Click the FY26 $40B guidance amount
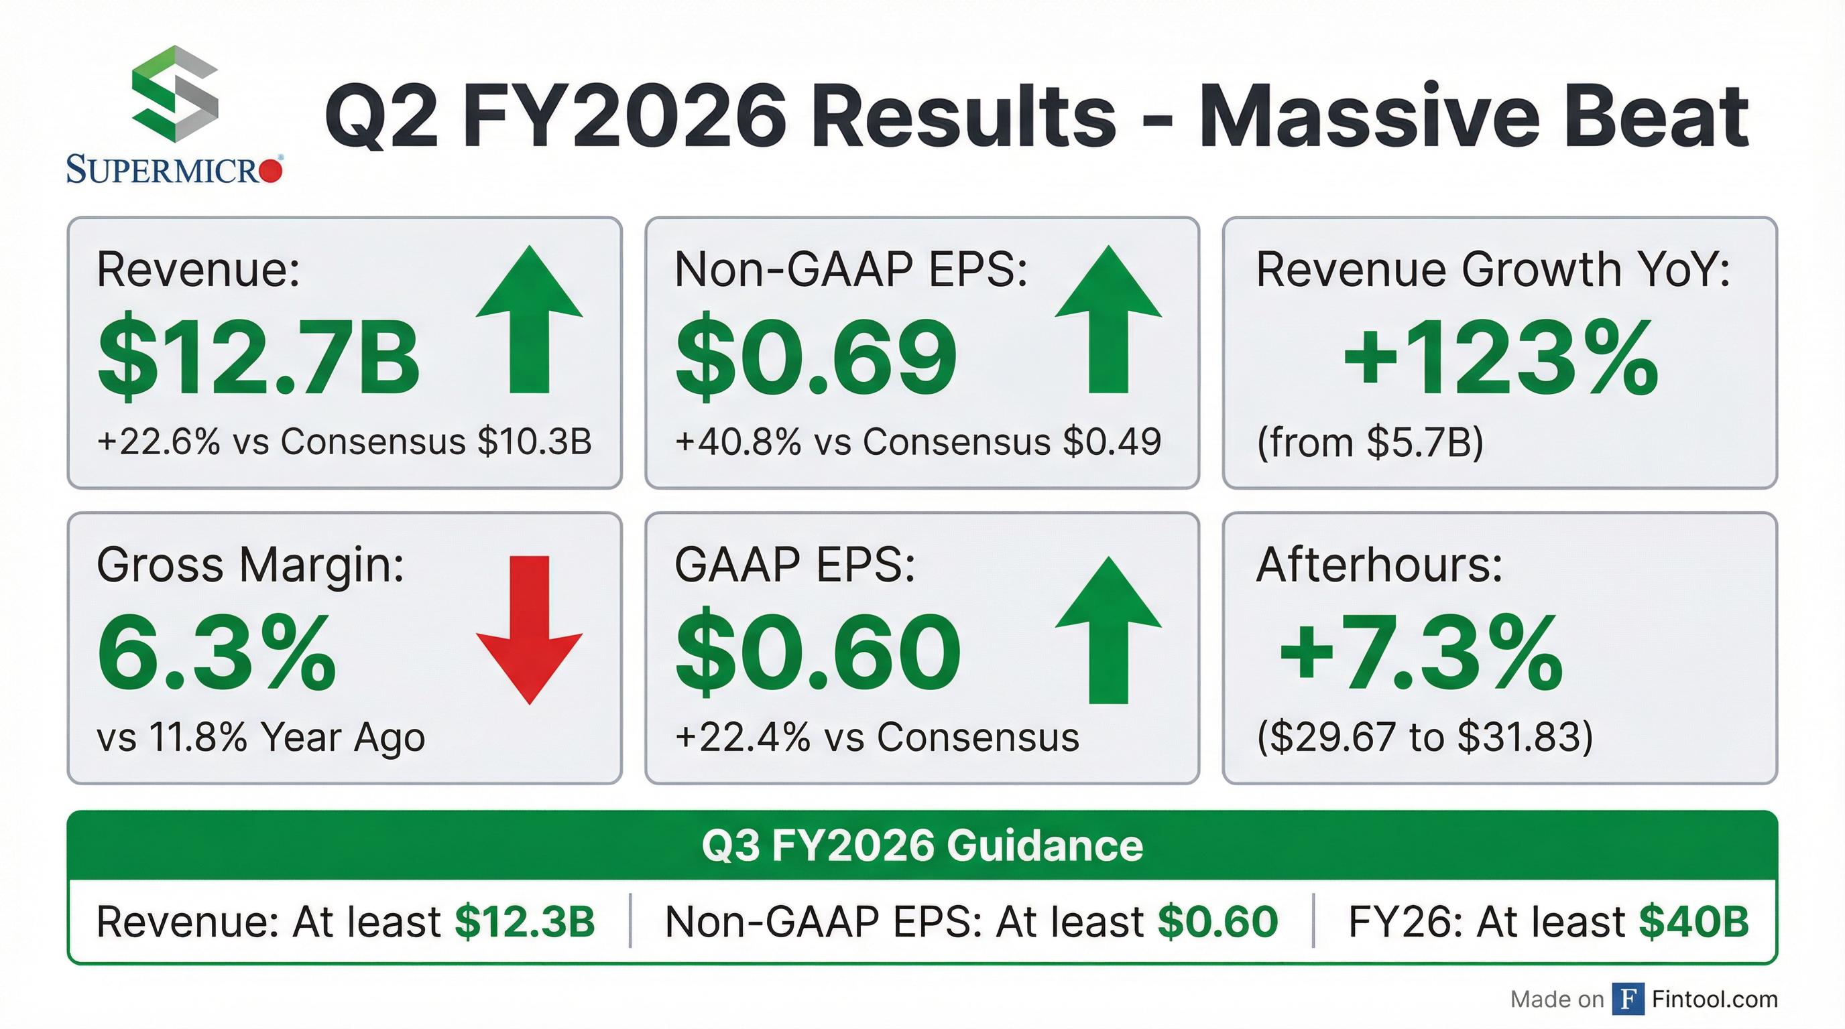 [1694, 922]
